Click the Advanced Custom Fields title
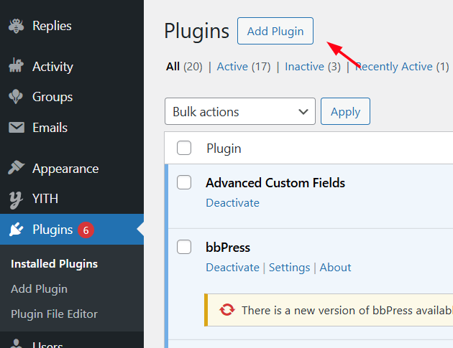 (275, 183)
